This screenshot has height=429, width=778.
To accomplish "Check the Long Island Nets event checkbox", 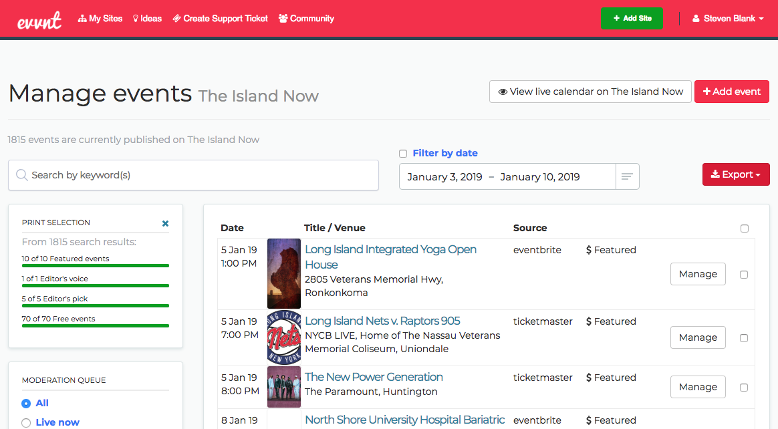I will pyautogui.click(x=744, y=337).
